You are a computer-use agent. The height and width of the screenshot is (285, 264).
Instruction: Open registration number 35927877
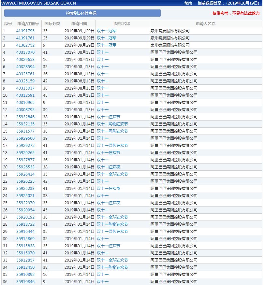click(25, 160)
